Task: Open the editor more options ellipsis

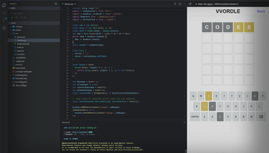Action: click(x=185, y=4)
